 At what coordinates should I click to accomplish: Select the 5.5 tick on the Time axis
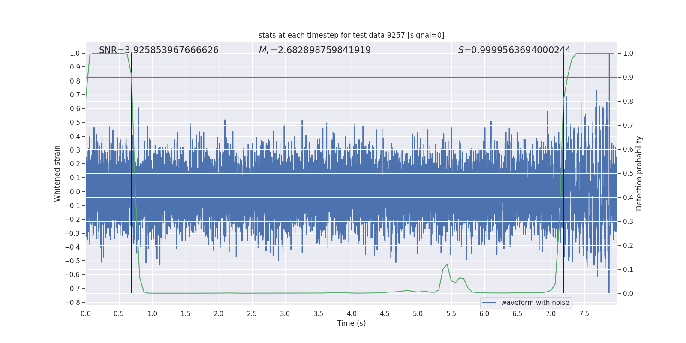click(x=451, y=313)
